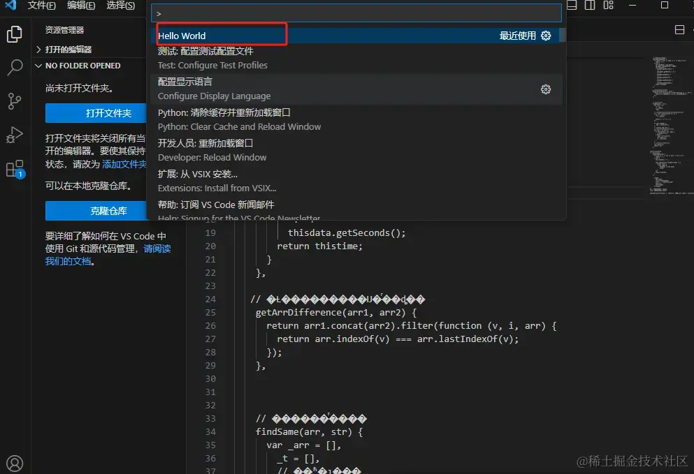Click the 打开文件夹 button

tap(96, 113)
